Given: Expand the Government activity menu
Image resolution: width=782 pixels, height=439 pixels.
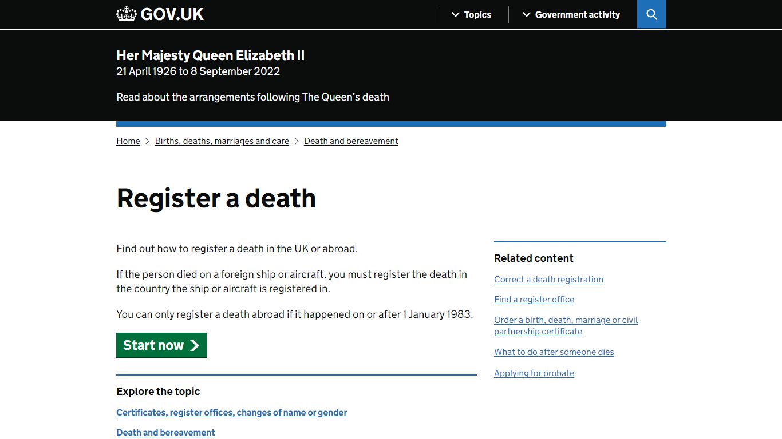Looking at the screenshot, I should 571,15.
